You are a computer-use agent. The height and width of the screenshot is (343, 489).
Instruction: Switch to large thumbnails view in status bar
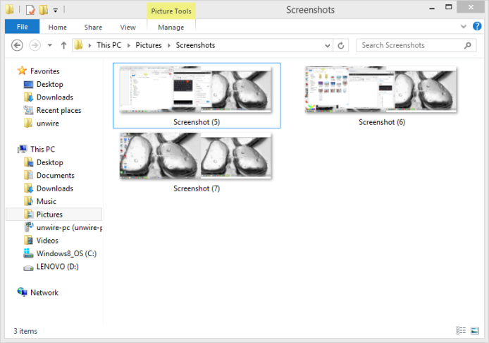(475, 330)
